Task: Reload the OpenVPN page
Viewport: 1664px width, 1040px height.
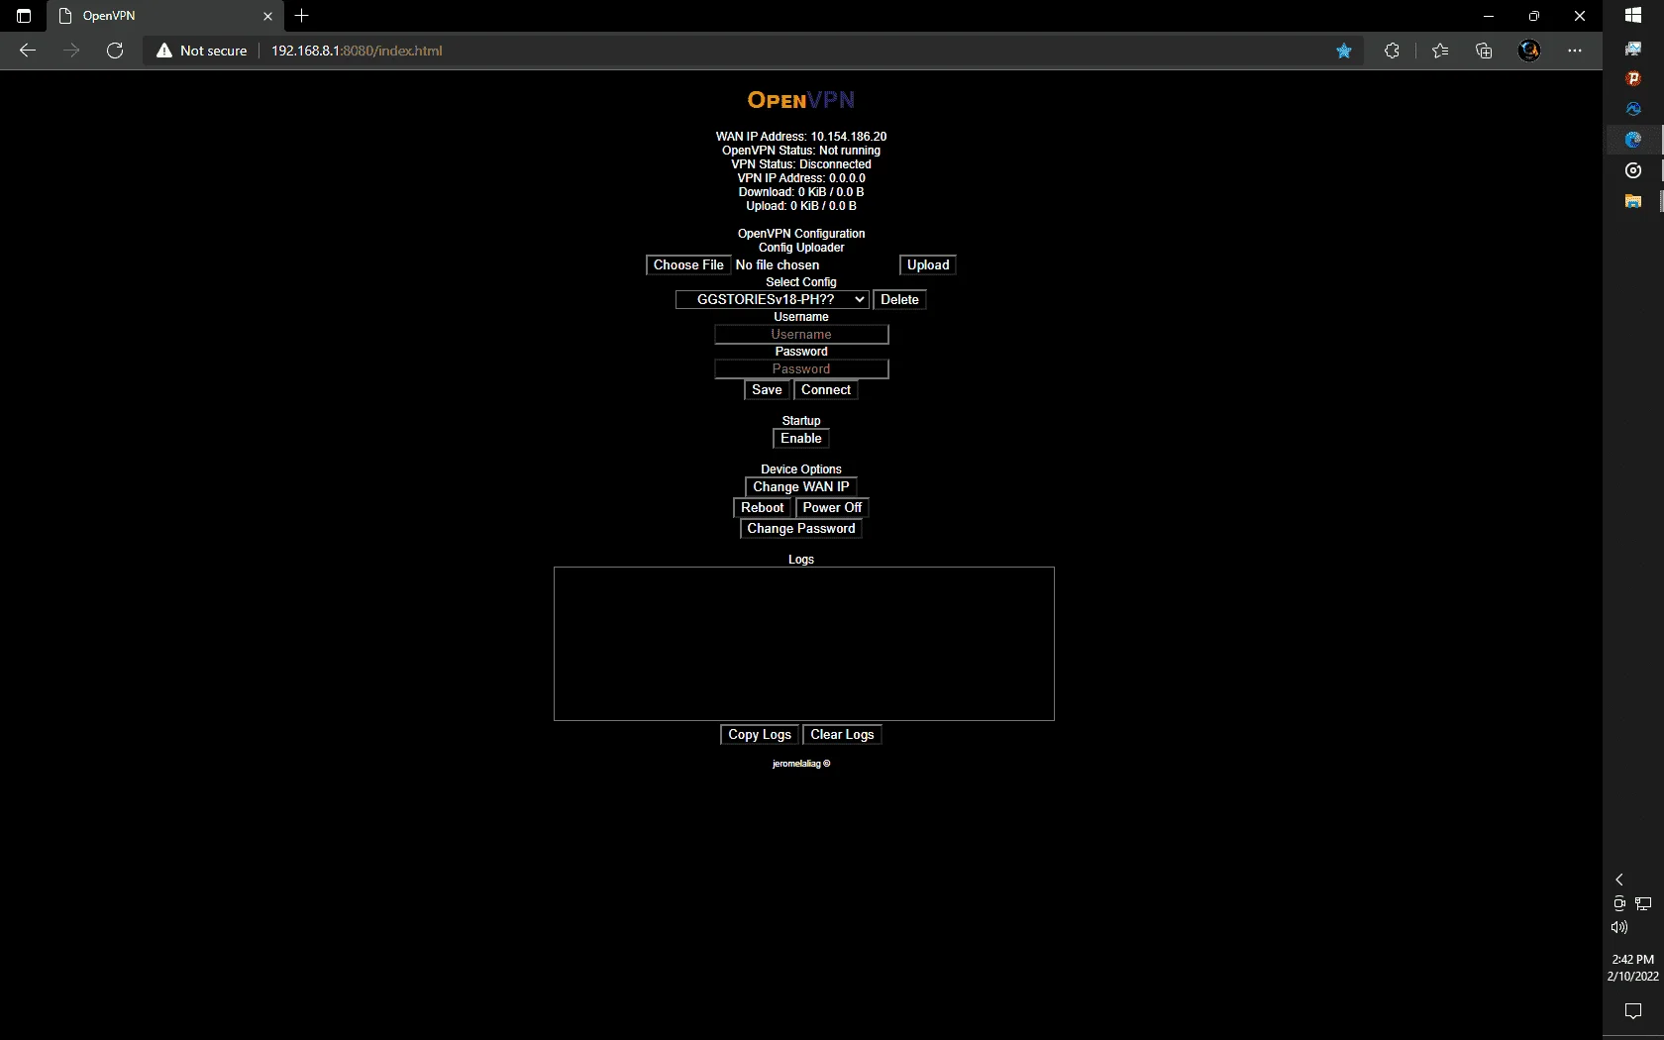Action: click(x=115, y=51)
